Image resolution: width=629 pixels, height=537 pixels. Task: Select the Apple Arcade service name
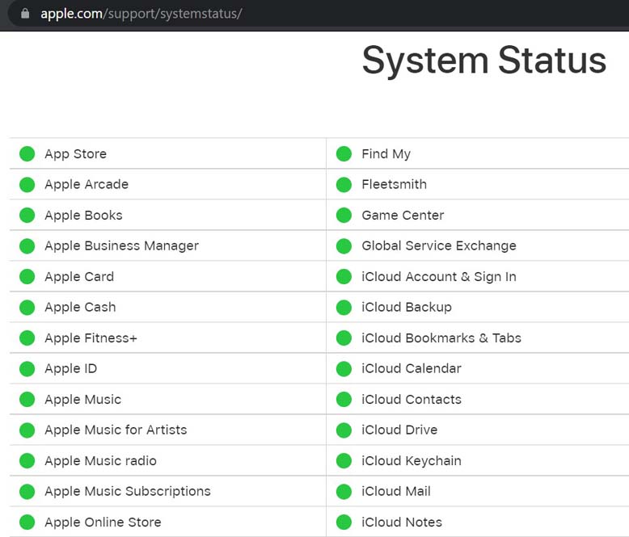pyautogui.click(x=87, y=184)
